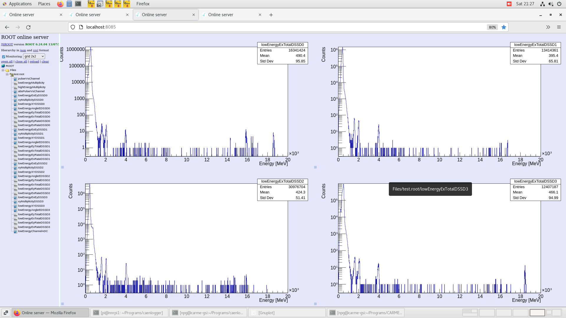Switch to the first Online server tab
566x318 pixels.
click(x=22, y=15)
